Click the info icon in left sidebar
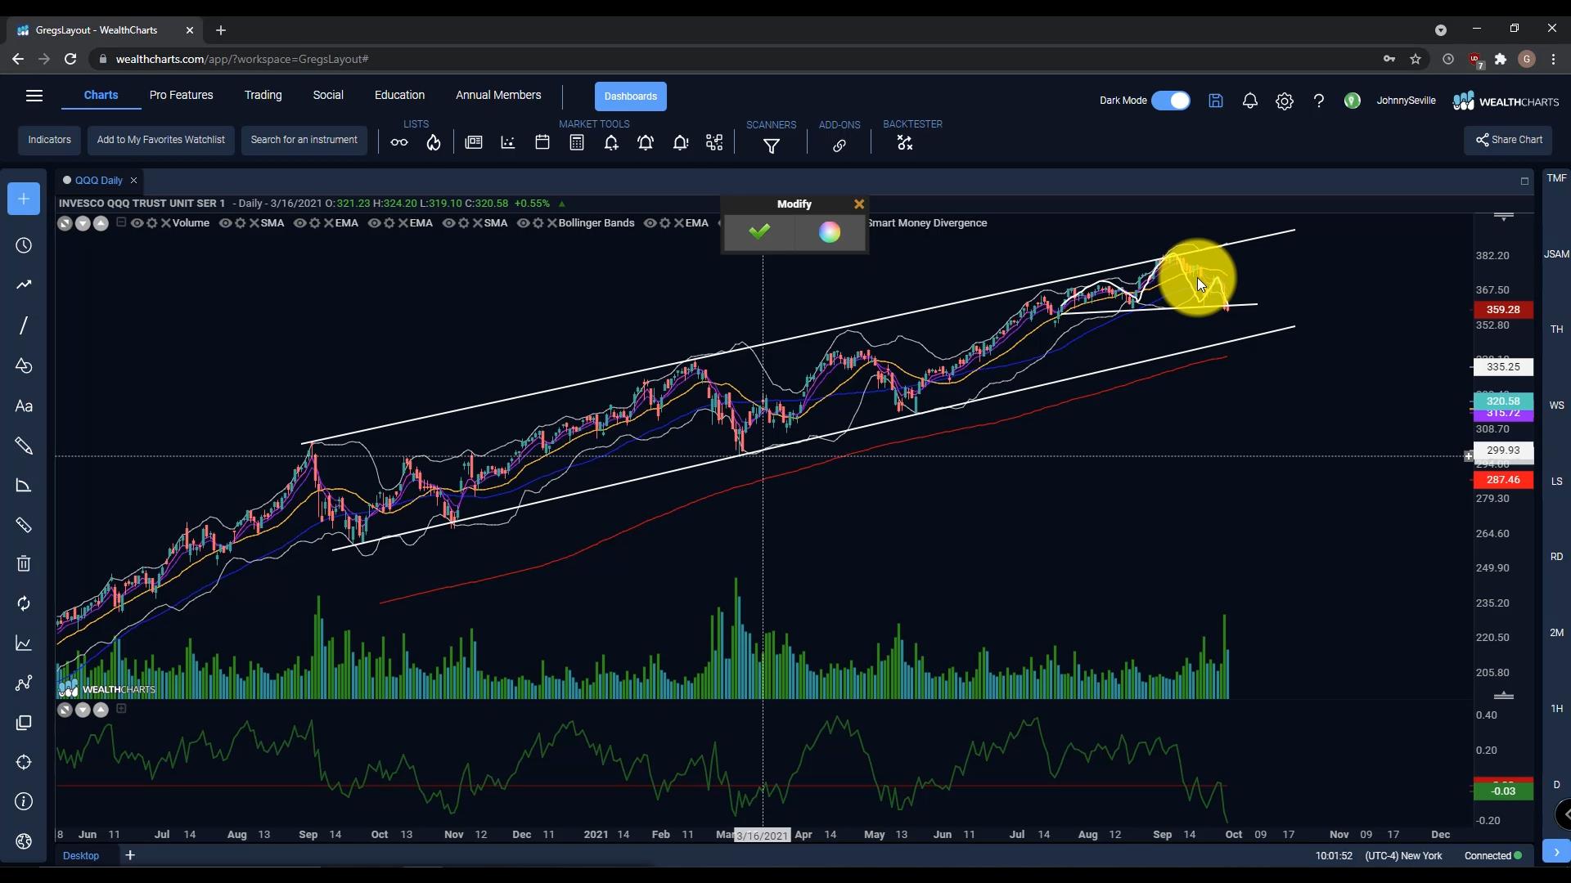 24,802
